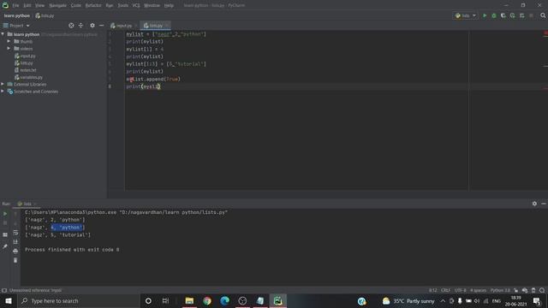This screenshot has height=308, width=548.
Task: Click the Python 3.8 interpreter status entry
Action: click(x=500, y=290)
